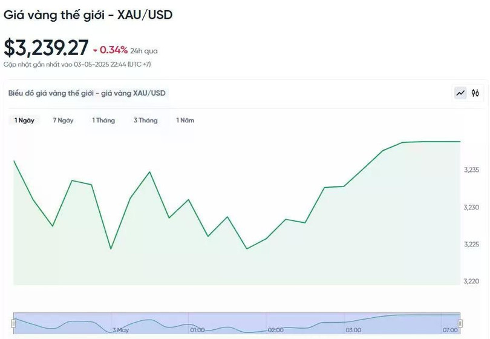Click the 07:00 marker in navigator

450,330
